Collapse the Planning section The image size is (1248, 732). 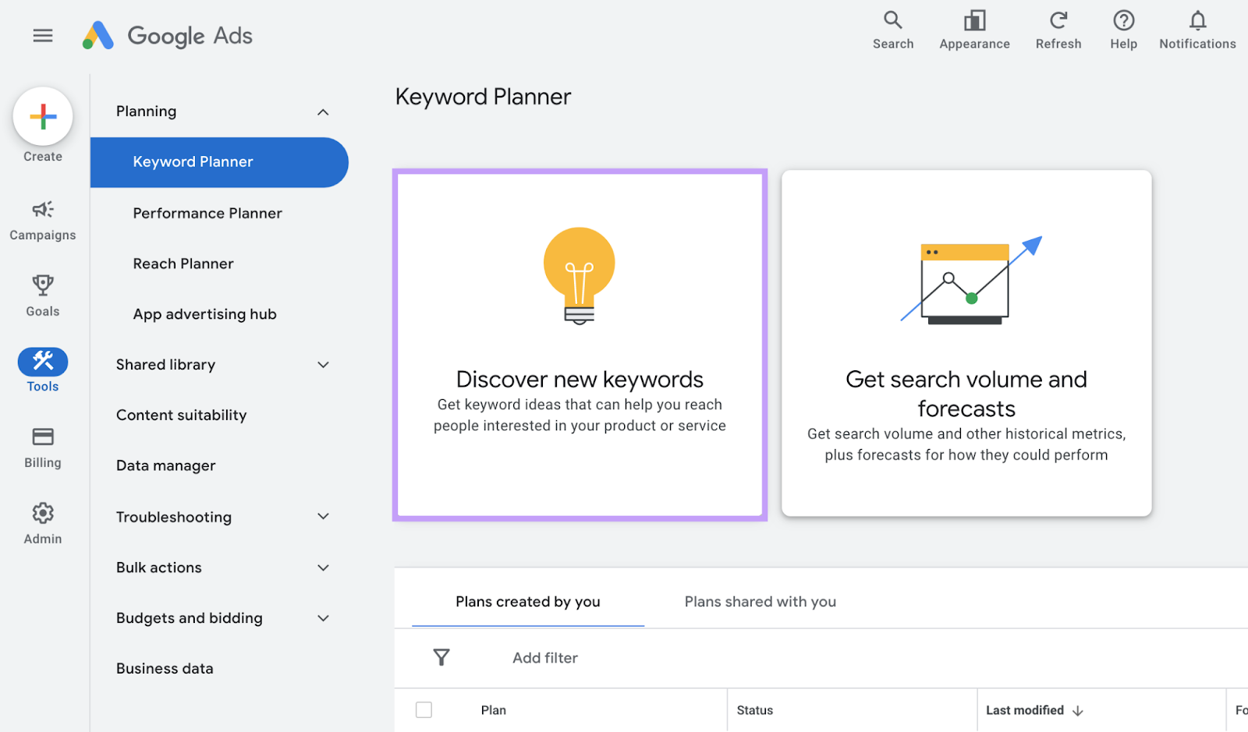[323, 111]
